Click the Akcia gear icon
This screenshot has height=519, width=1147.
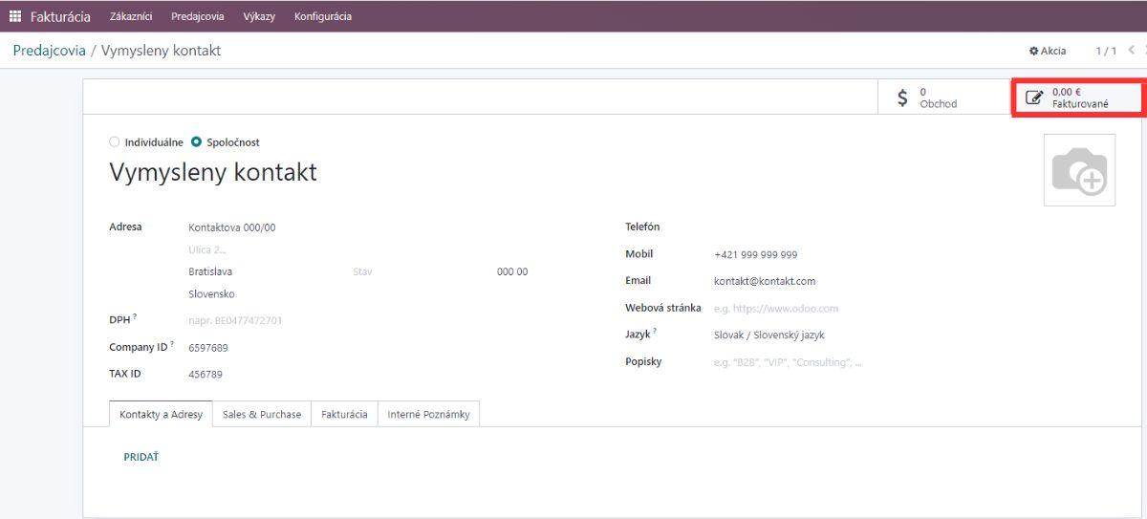click(x=1033, y=51)
